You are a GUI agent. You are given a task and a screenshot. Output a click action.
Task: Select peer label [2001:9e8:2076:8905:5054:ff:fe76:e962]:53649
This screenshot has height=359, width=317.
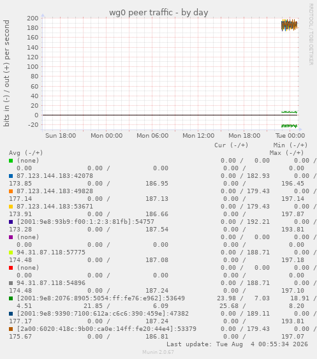(101, 298)
